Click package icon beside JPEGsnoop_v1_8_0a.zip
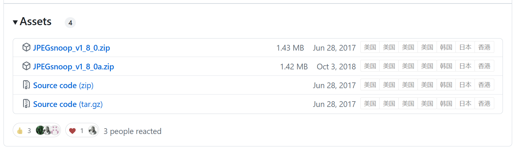The width and height of the screenshot is (515, 148). [x=26, y=66]
